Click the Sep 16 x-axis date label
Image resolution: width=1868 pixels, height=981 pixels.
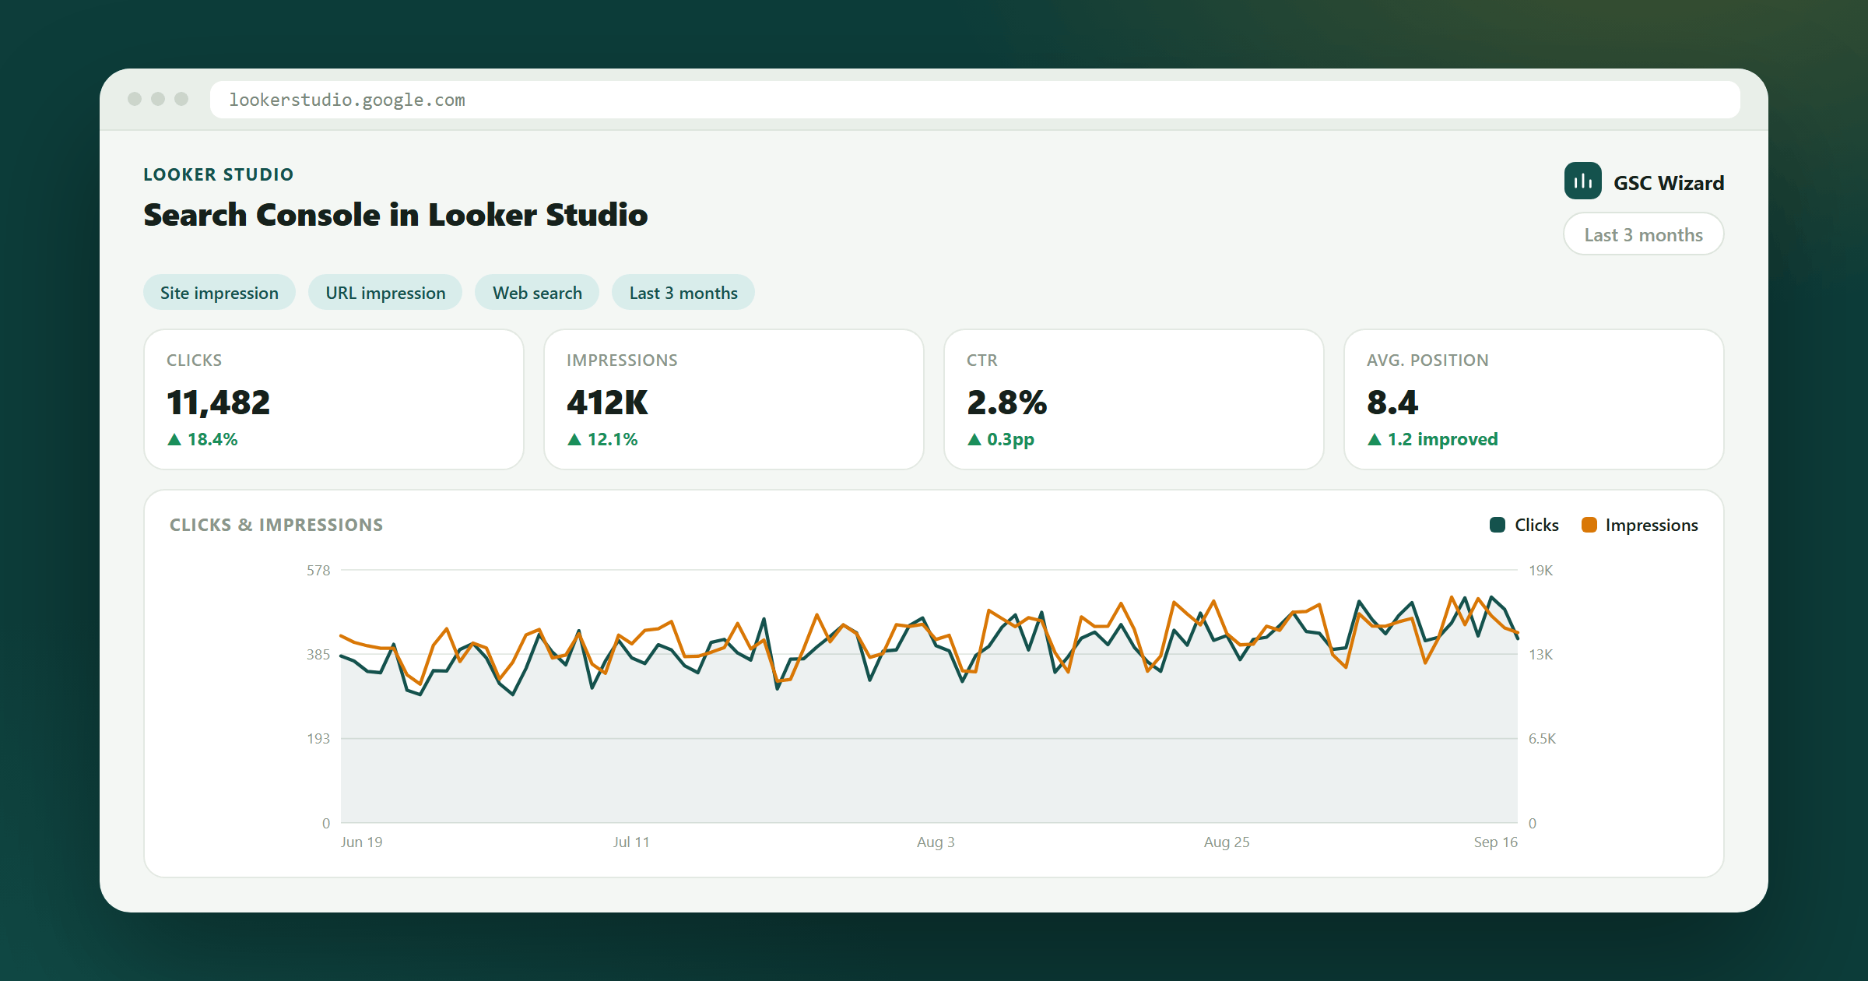click(1495, 842)
